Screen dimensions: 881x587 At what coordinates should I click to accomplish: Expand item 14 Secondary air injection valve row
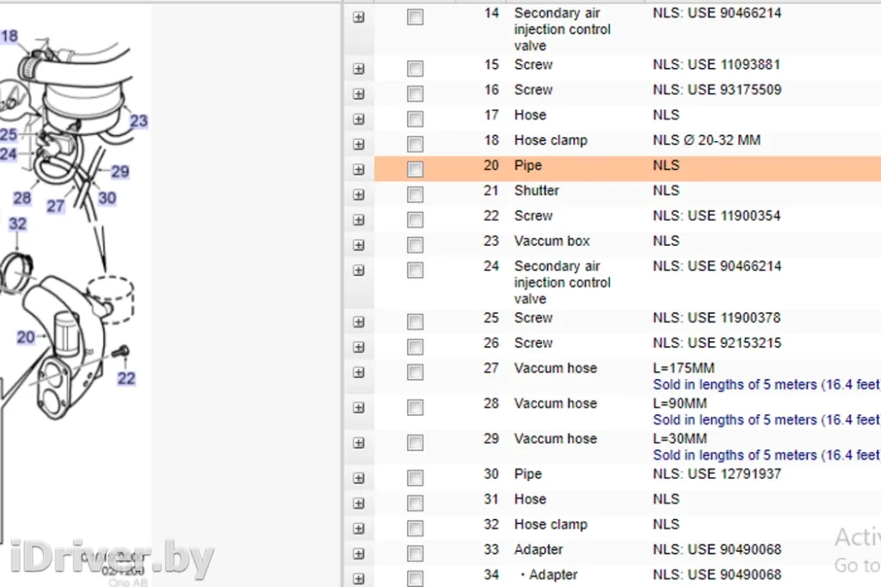pyautogui.click(x=359, y=17)
